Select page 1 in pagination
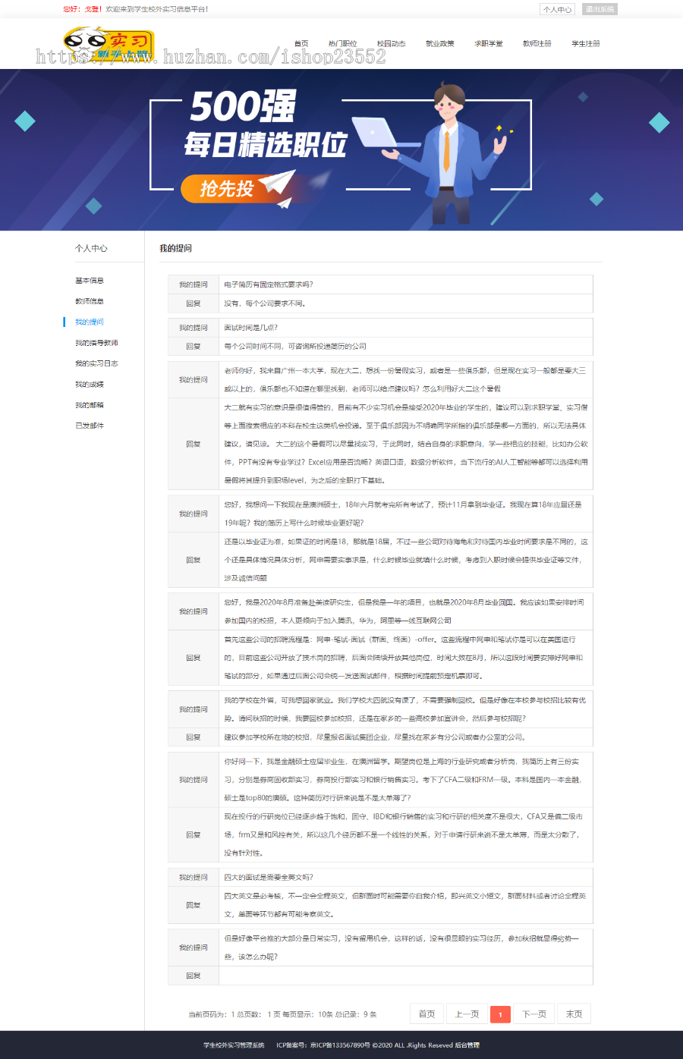This screenshot has width=683, height=1059. [500, 1014]
